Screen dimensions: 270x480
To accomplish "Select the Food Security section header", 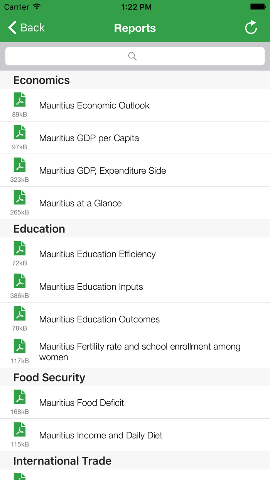I will pyautogui.click(x=49, y=377).
